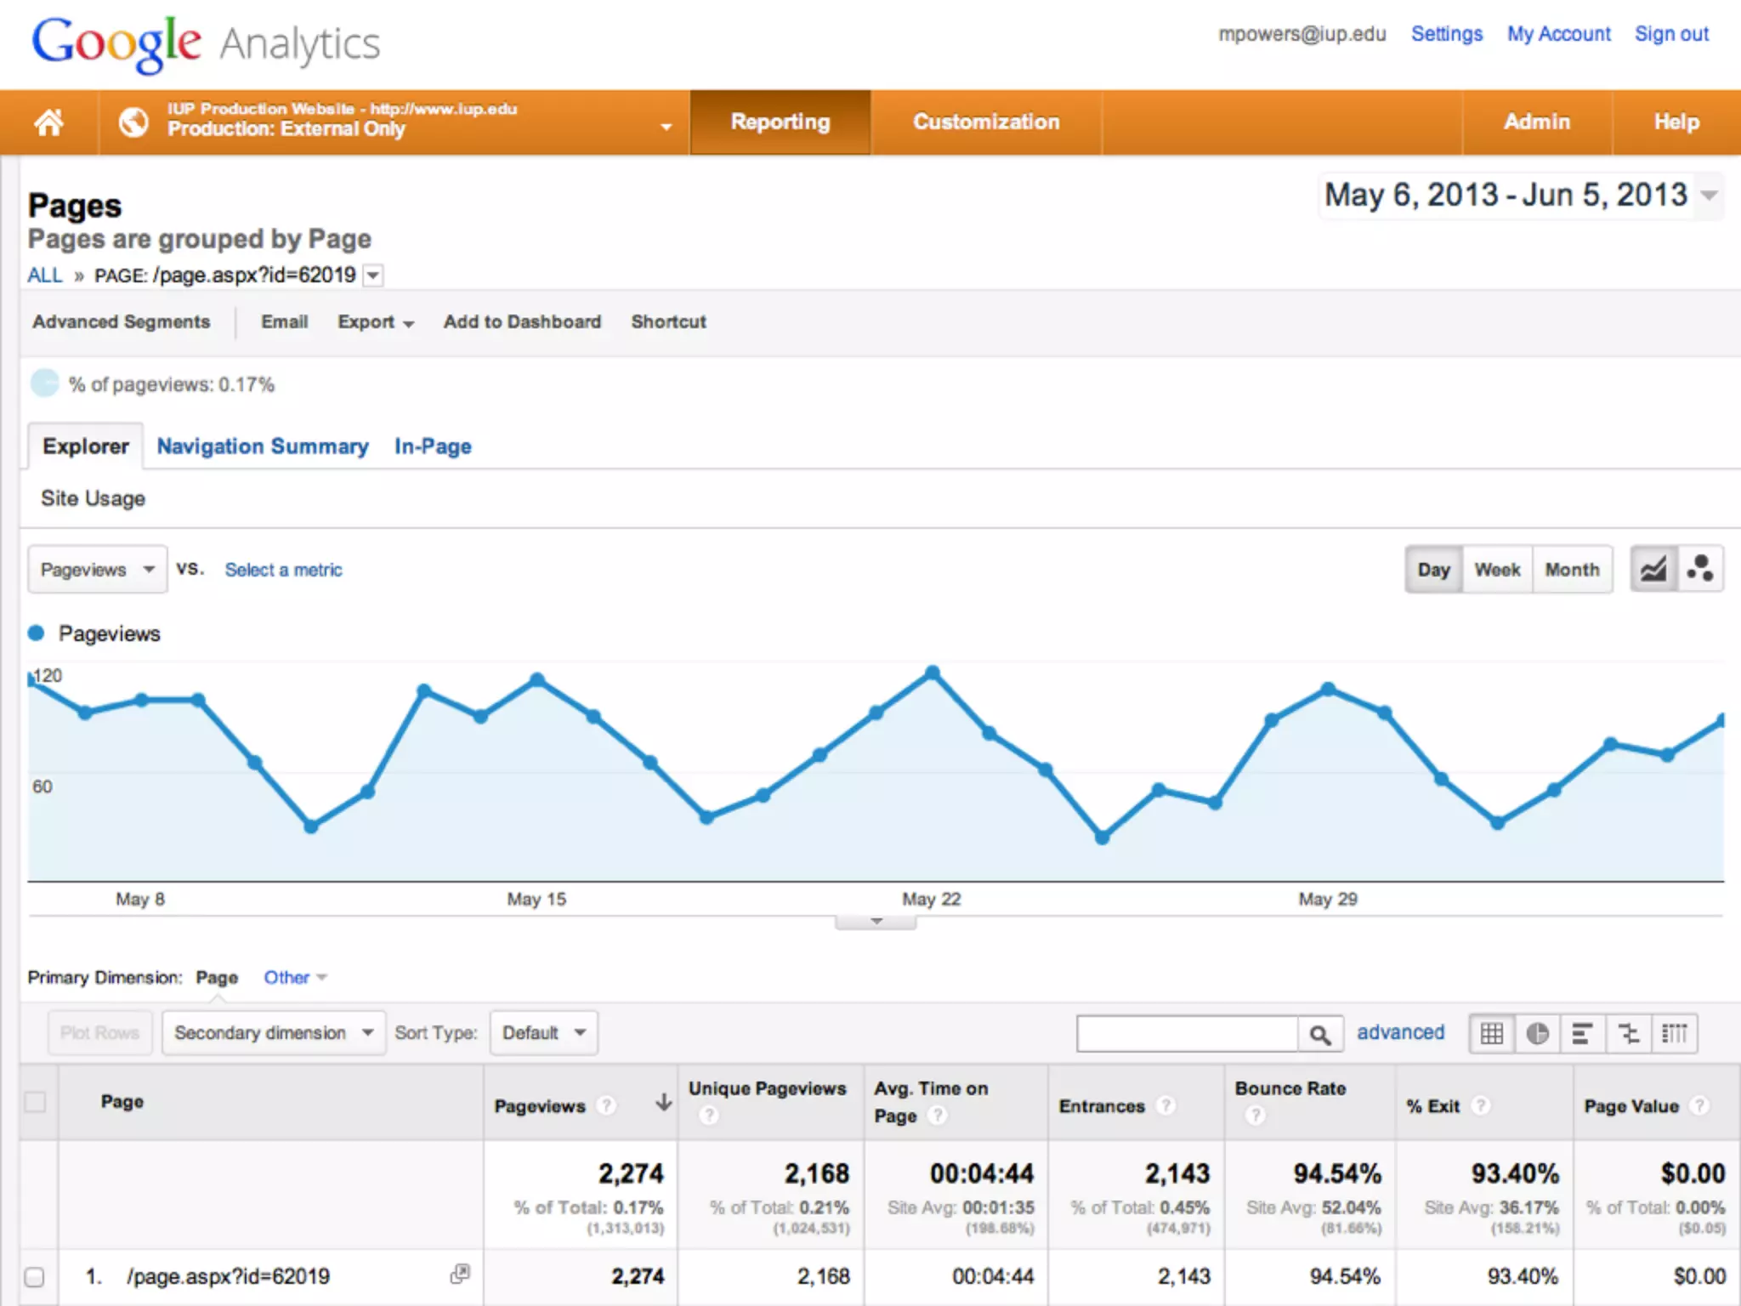The height and width of the screenshot is (1306, 1741).
Task: Switch table to performance bar view
Action: click(1582, 1033)
